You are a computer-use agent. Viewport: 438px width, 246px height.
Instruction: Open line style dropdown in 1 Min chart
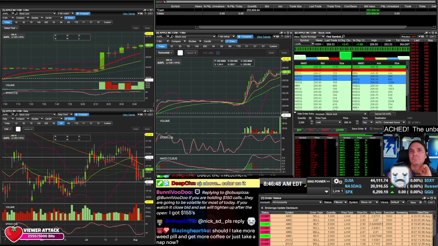pos(191,53)
